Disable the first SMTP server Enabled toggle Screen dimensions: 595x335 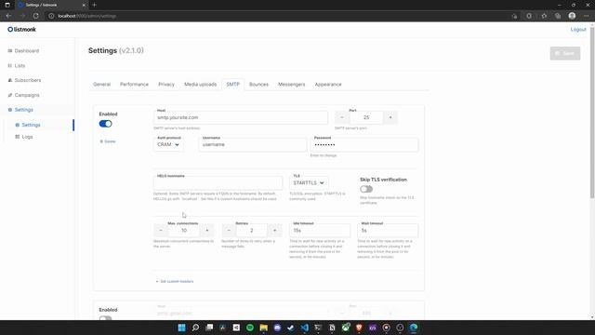(x=105, y=124)
